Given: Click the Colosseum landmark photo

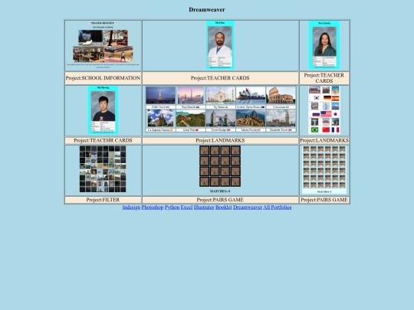Looking at the screenshot, I should point(281,96).
